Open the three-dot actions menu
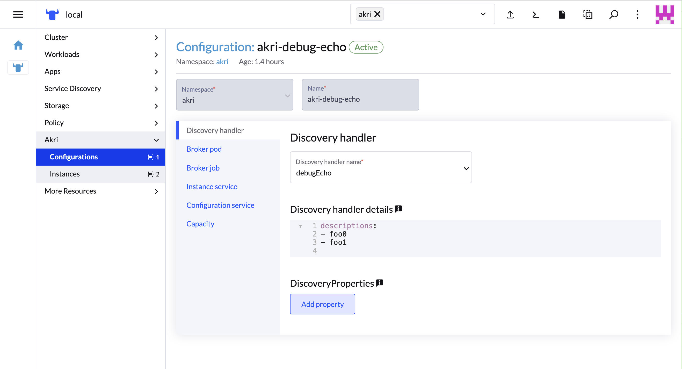This screenshot has width=682, height=369. [x=637, y=14]
